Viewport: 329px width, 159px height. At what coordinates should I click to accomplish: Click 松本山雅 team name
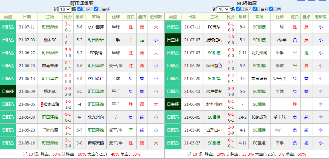click(52, 104)
